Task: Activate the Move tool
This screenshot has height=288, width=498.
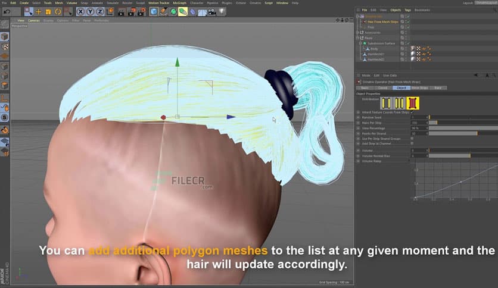Action: [x=39, y=12]
